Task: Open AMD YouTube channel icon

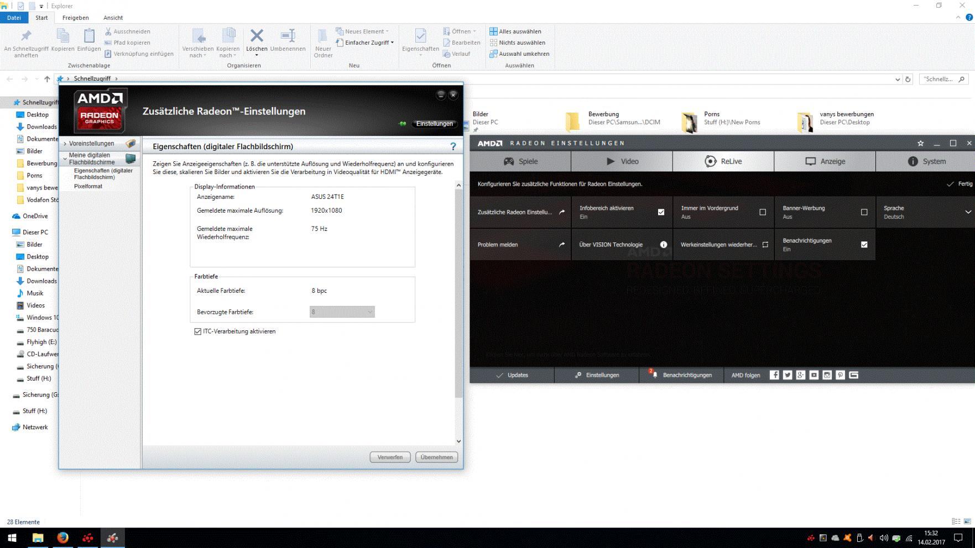Action: click(814, 375)
